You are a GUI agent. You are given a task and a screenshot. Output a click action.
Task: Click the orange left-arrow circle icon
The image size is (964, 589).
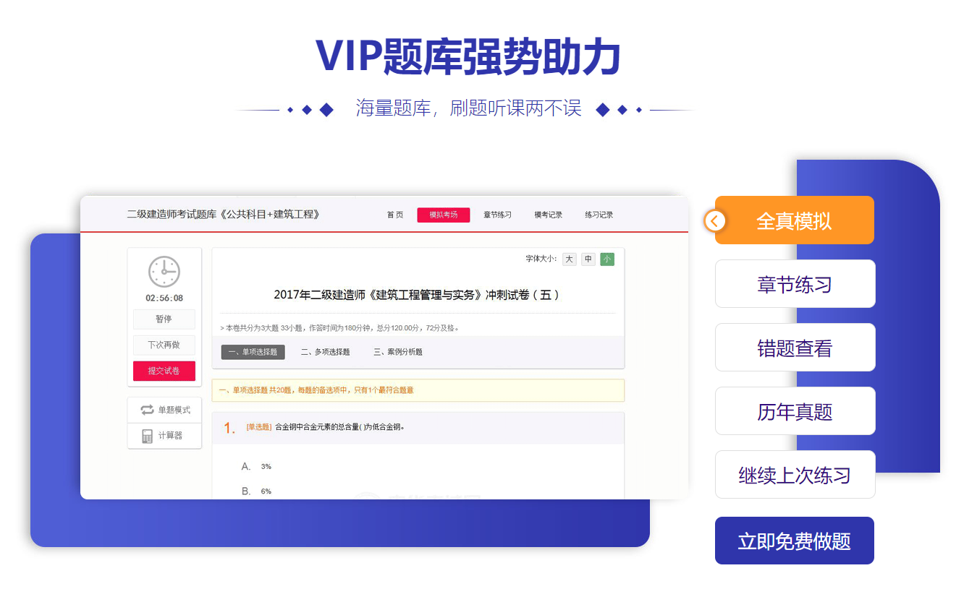(x=715, y=220)
